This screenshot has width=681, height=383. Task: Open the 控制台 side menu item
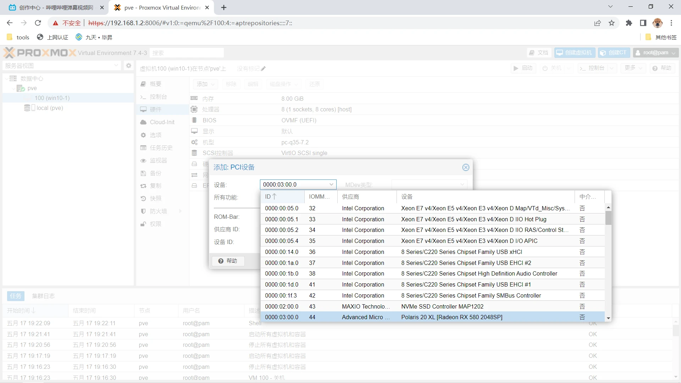162,97
